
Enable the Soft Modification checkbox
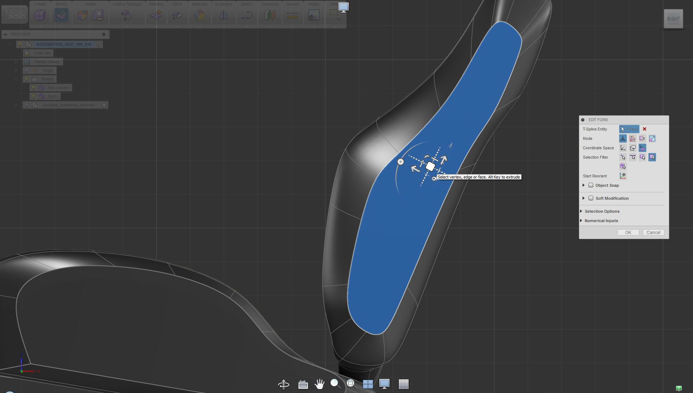point(591,198)
